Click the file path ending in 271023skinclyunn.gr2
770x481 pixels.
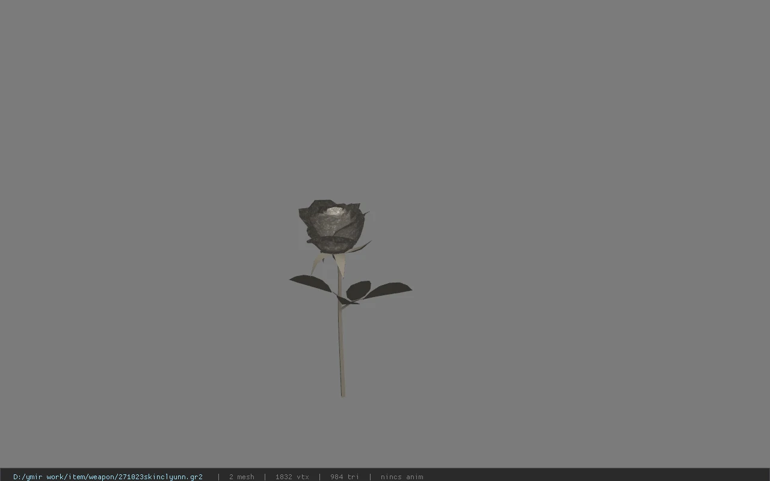[x=108, y=477]
